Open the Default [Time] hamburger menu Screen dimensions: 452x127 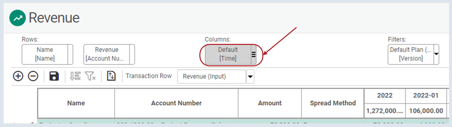coord(254,54)
